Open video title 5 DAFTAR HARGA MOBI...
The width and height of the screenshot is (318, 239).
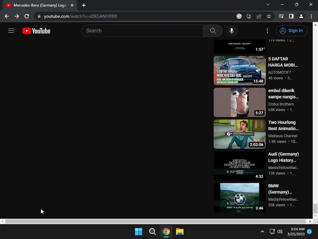coord(283,62)
